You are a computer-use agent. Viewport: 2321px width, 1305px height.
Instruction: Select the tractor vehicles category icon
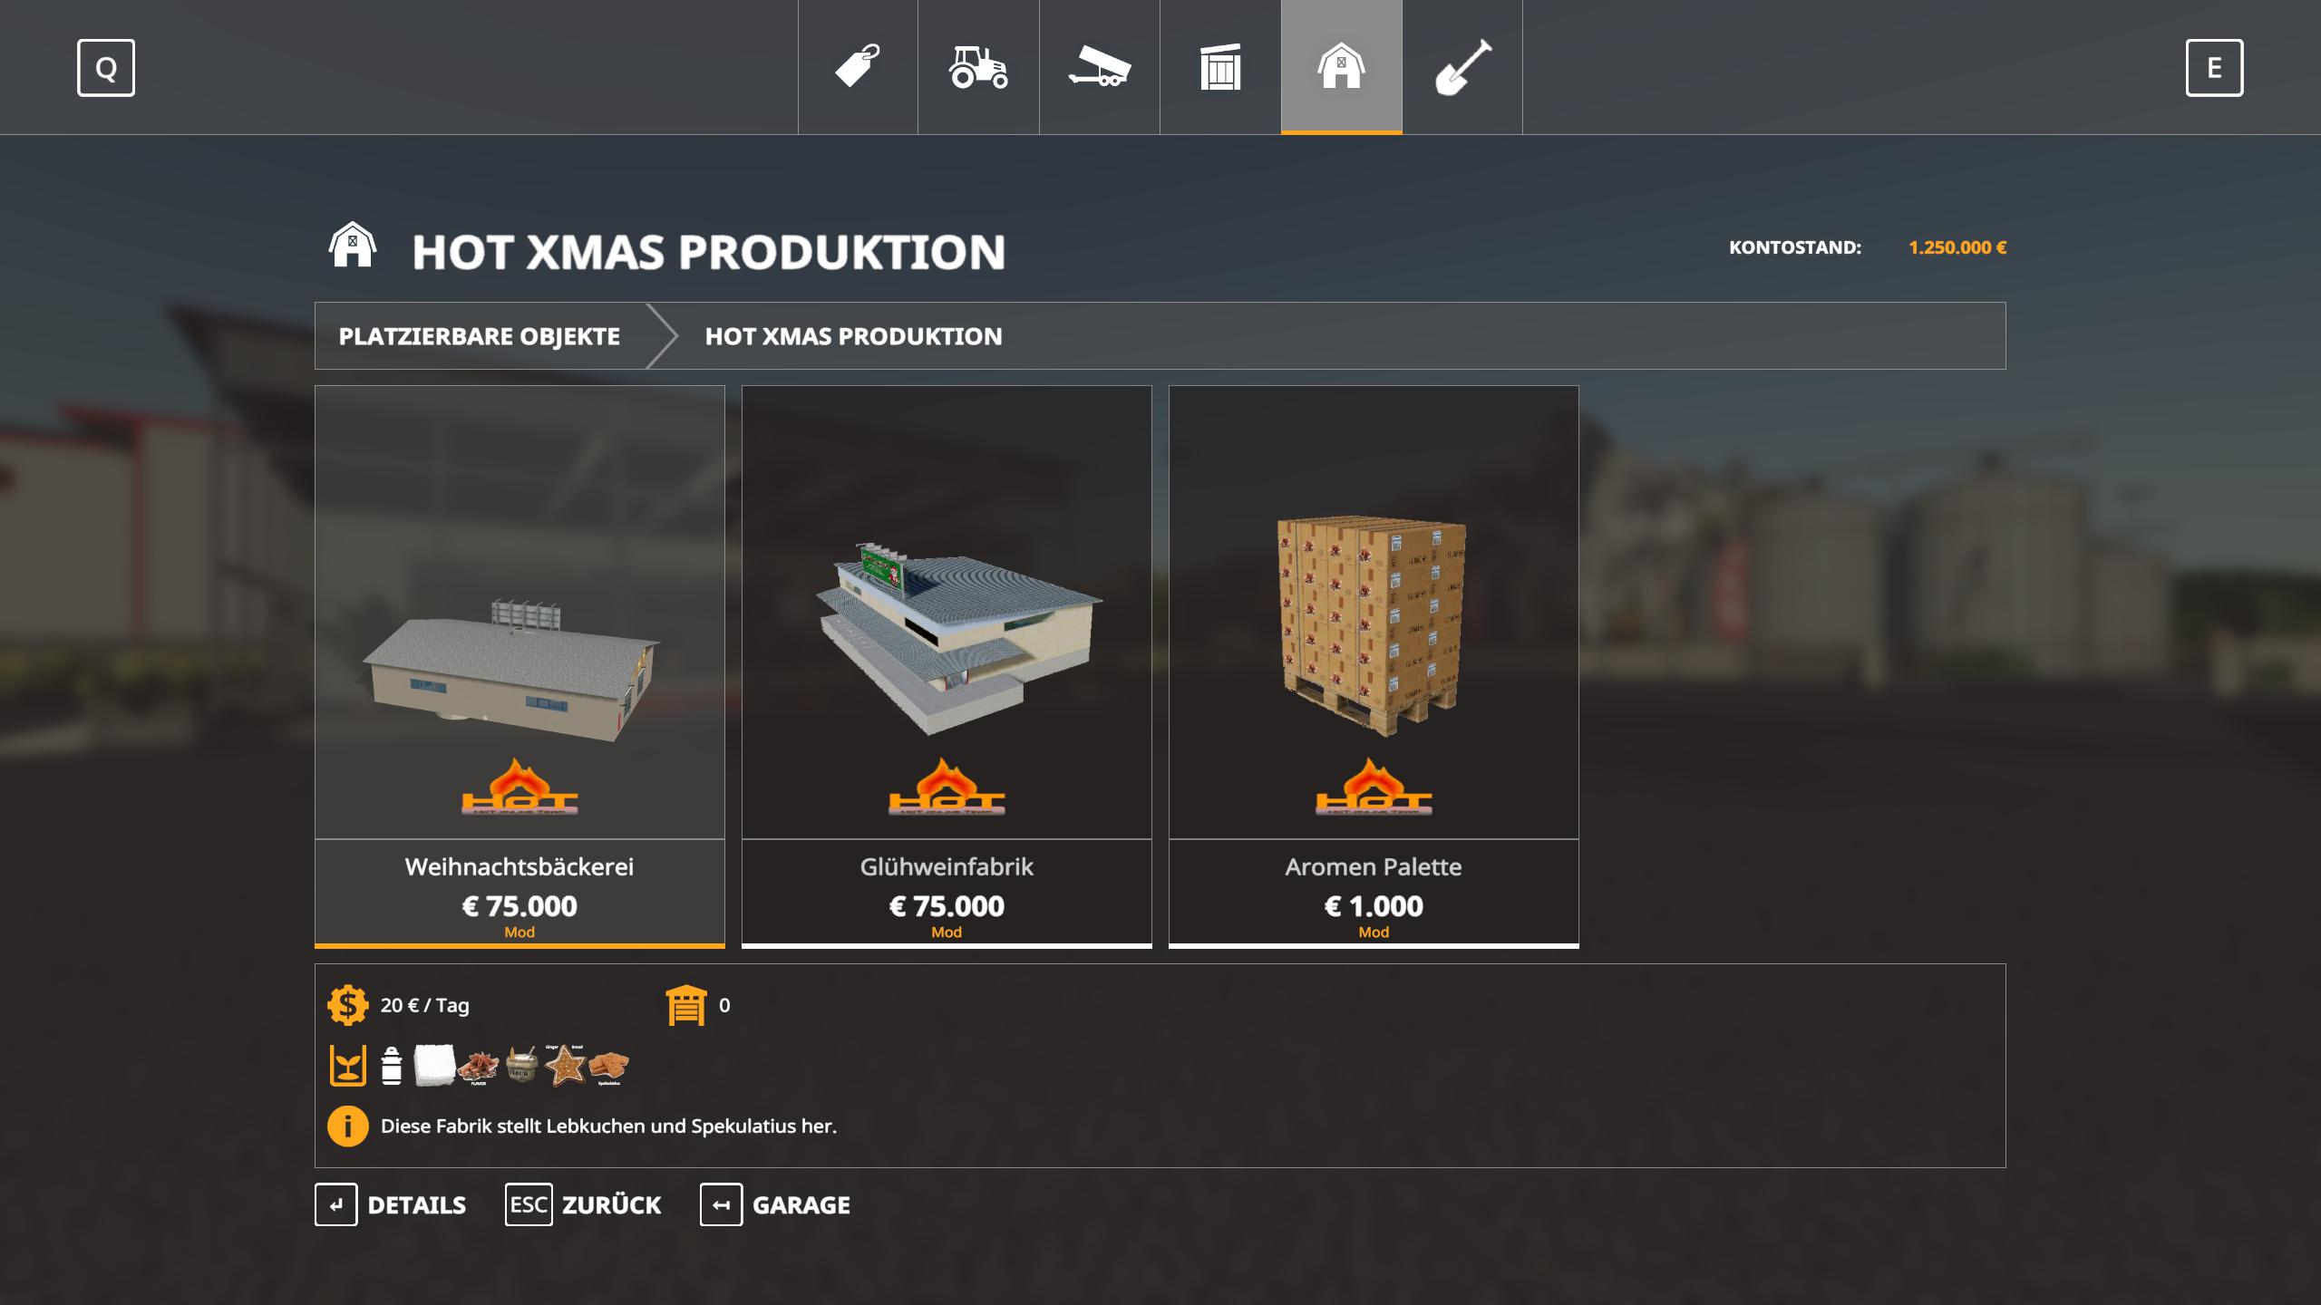tap(978, 67)
